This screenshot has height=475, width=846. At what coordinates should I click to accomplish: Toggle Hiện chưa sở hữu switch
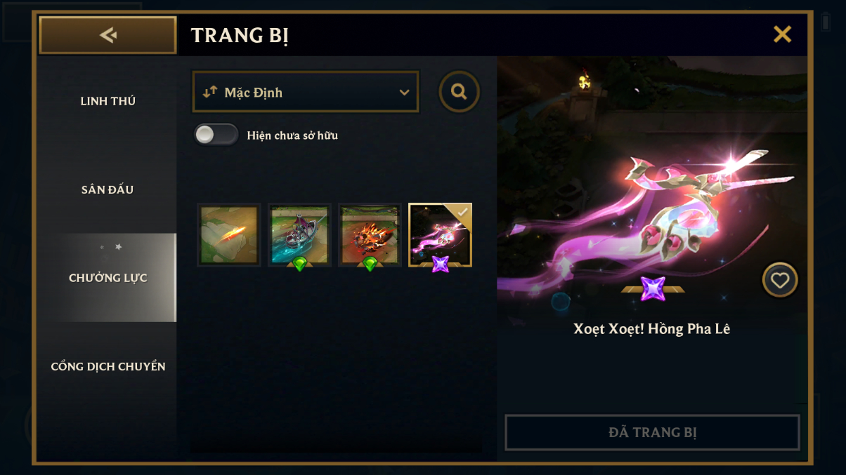coord(216,135)
